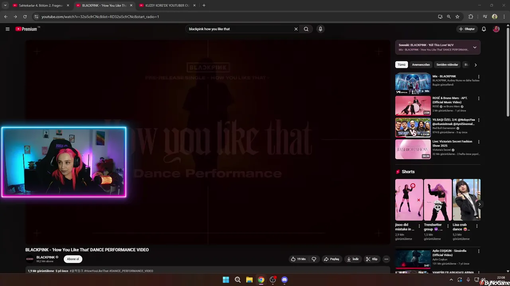Open options for ROSÉ & Bruno Mars APT.

[479, 99]
